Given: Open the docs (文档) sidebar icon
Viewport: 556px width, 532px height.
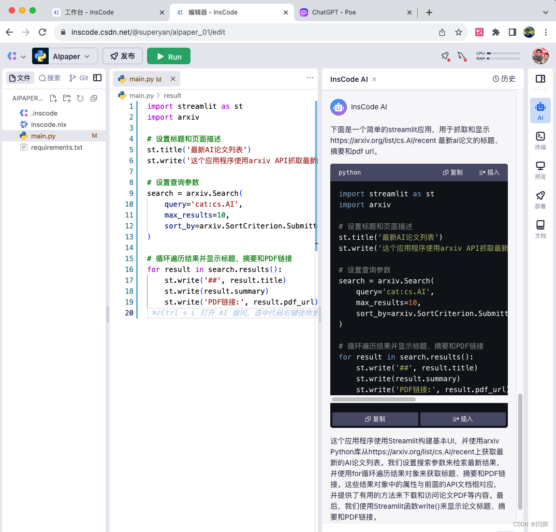Looking at the screenshot, I should coord(540,229).
